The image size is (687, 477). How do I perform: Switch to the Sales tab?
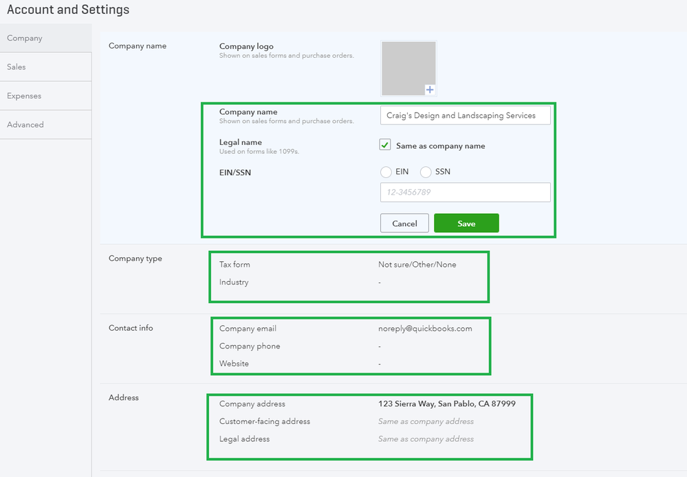point(17,67)
